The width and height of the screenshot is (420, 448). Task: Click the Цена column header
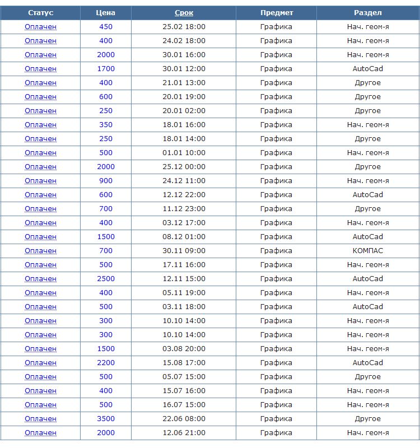[x=105, y=13]
